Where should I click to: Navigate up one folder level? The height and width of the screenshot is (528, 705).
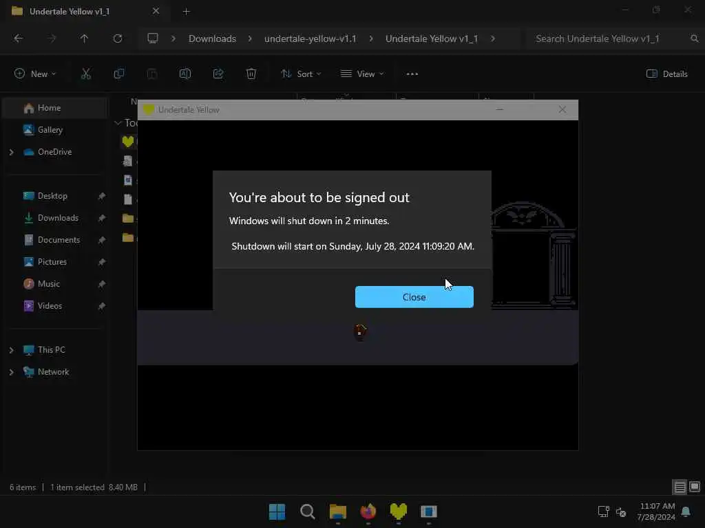click(84, 38)
